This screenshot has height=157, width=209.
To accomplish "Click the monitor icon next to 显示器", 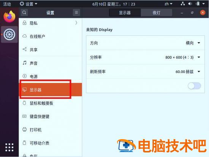I will tap(25, 90).
